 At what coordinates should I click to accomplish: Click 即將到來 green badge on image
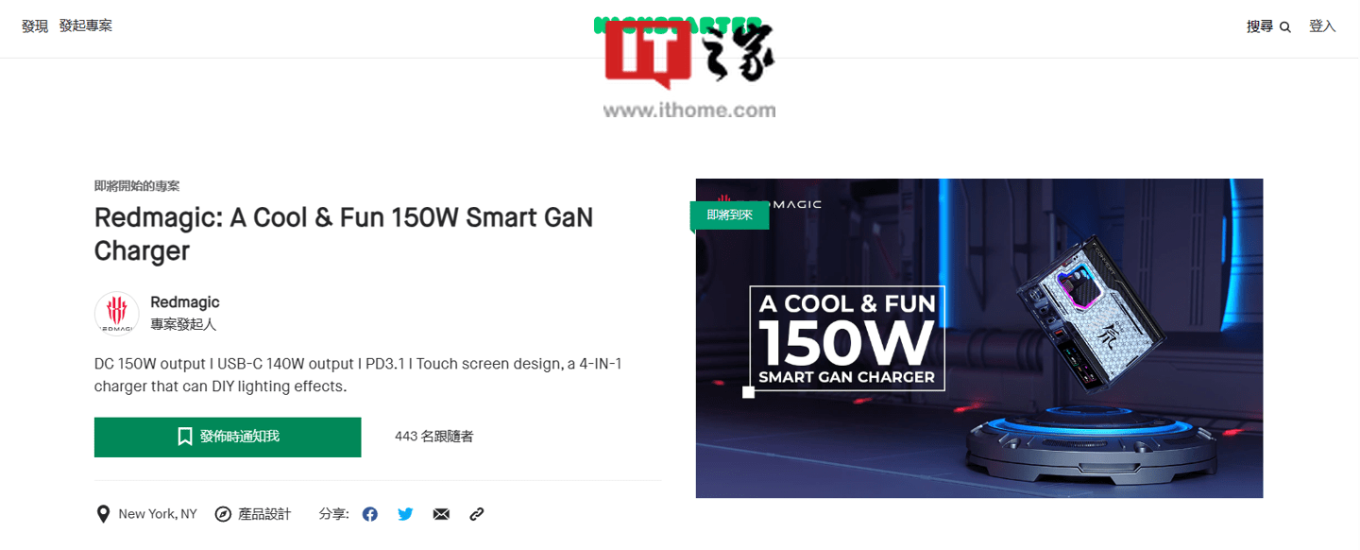(x=729, y=215)
